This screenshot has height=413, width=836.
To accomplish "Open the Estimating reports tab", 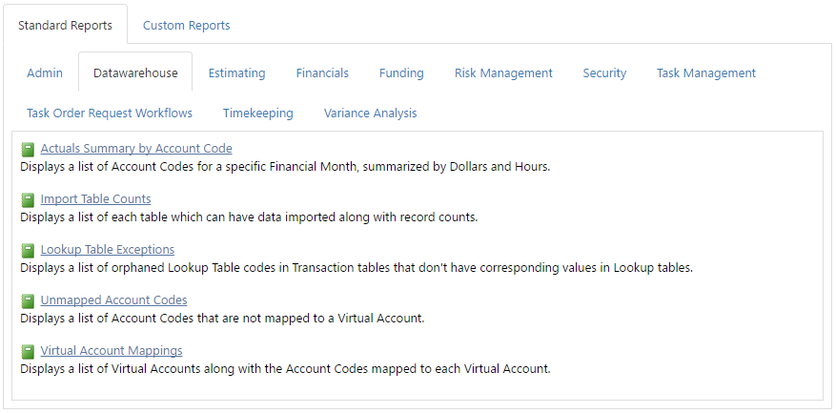I will [x=236, y=73].
